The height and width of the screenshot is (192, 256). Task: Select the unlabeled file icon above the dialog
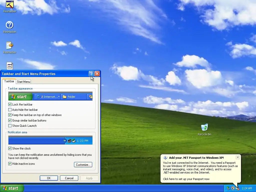[x=10, y=66]
